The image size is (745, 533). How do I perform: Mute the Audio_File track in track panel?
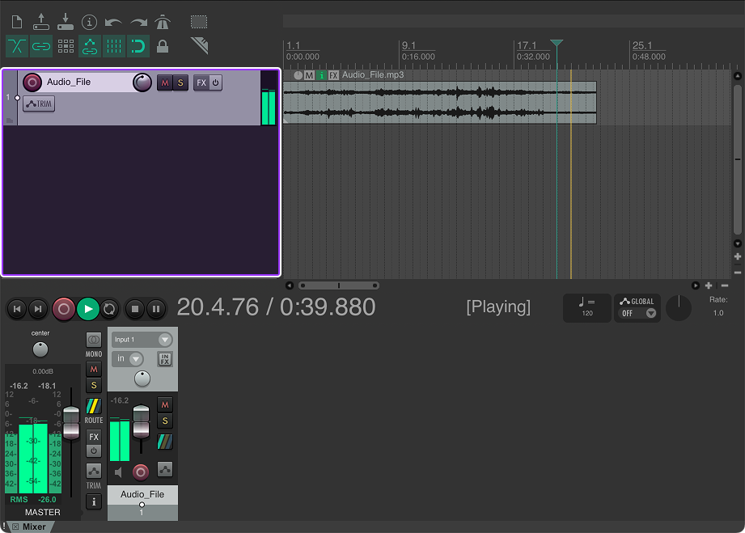click(165, 82)
